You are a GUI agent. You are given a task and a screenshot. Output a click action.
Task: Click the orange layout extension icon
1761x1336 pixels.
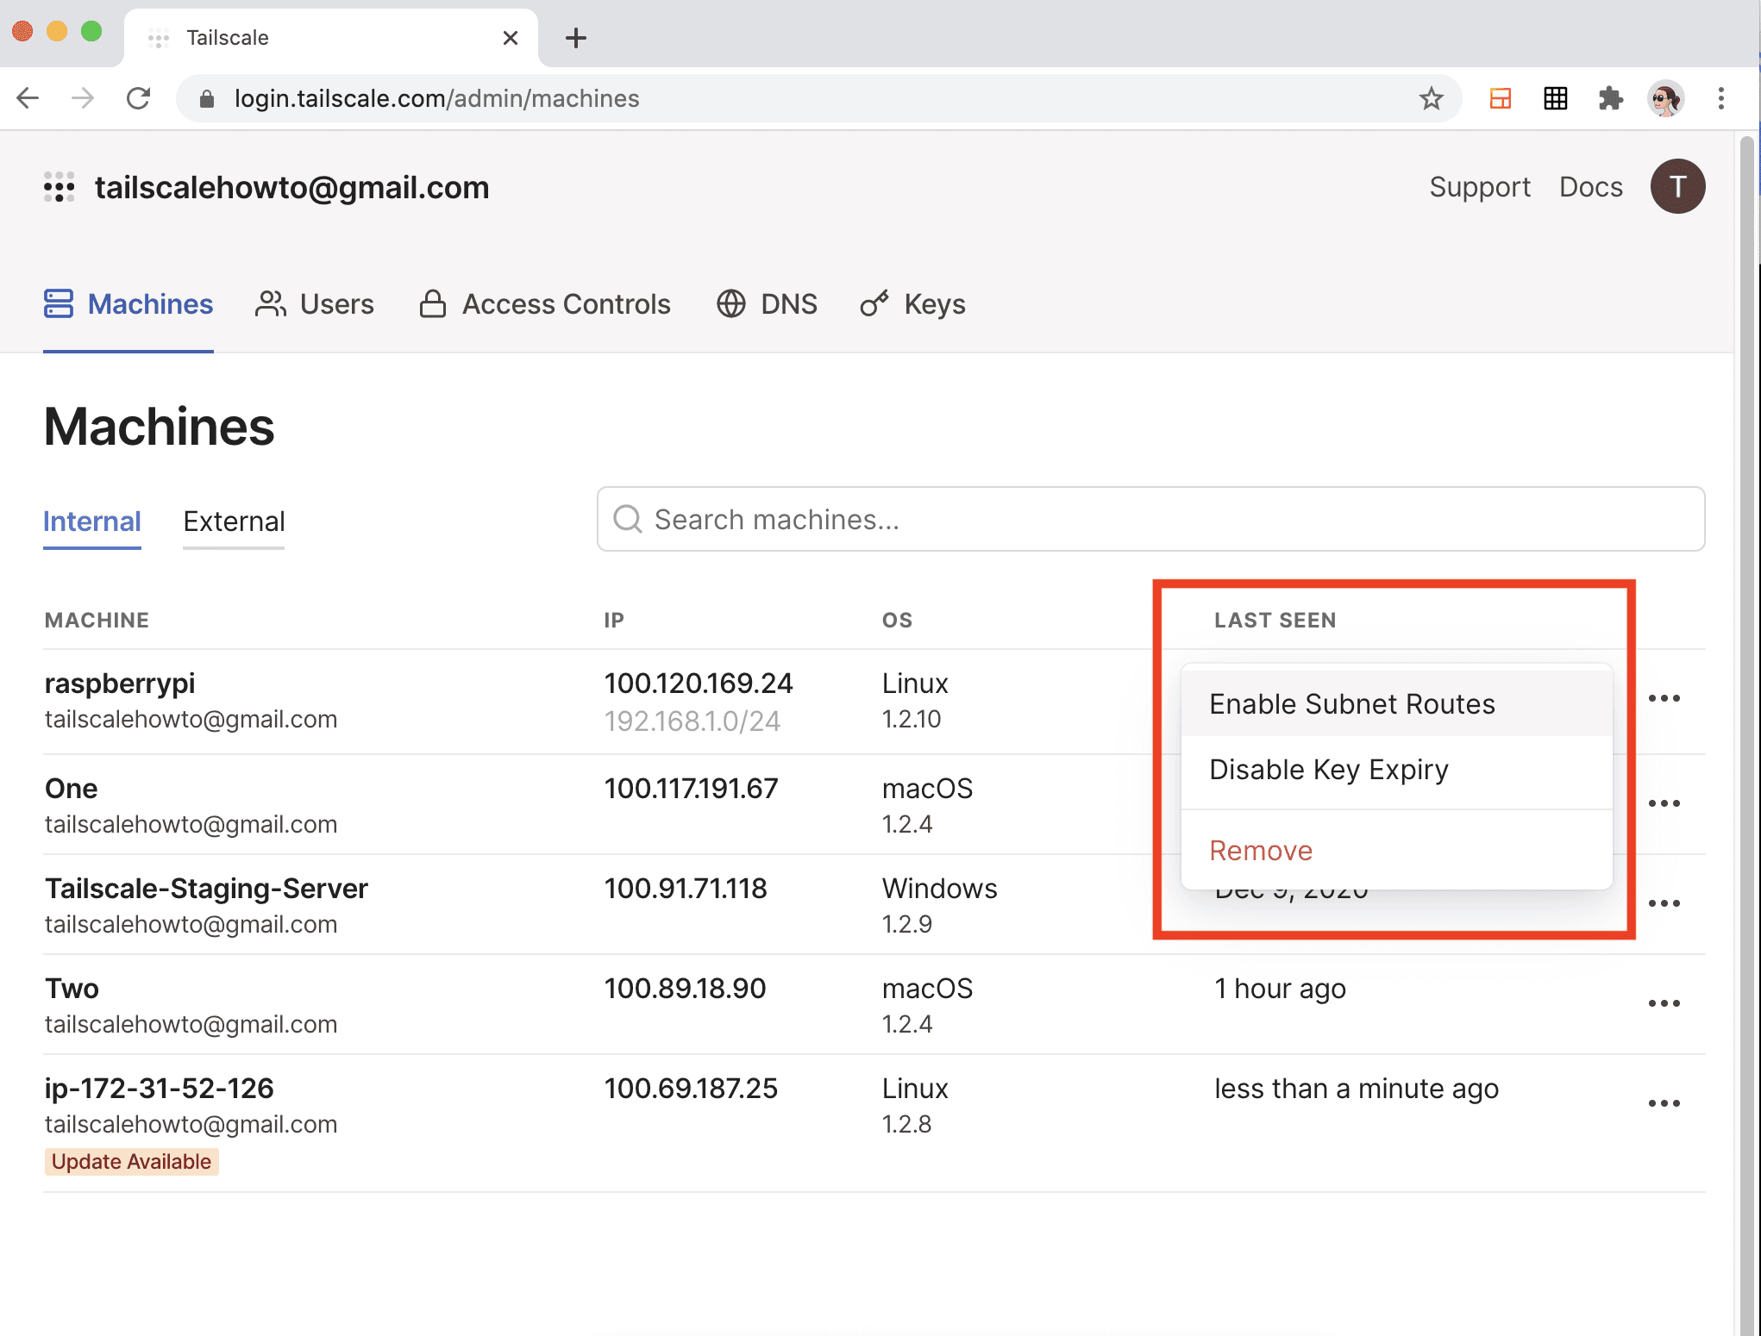coord(1501,99)
